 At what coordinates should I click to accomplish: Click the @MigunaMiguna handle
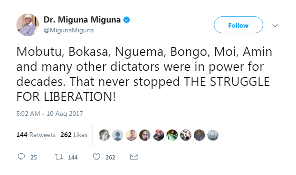[x=68, y=30]
